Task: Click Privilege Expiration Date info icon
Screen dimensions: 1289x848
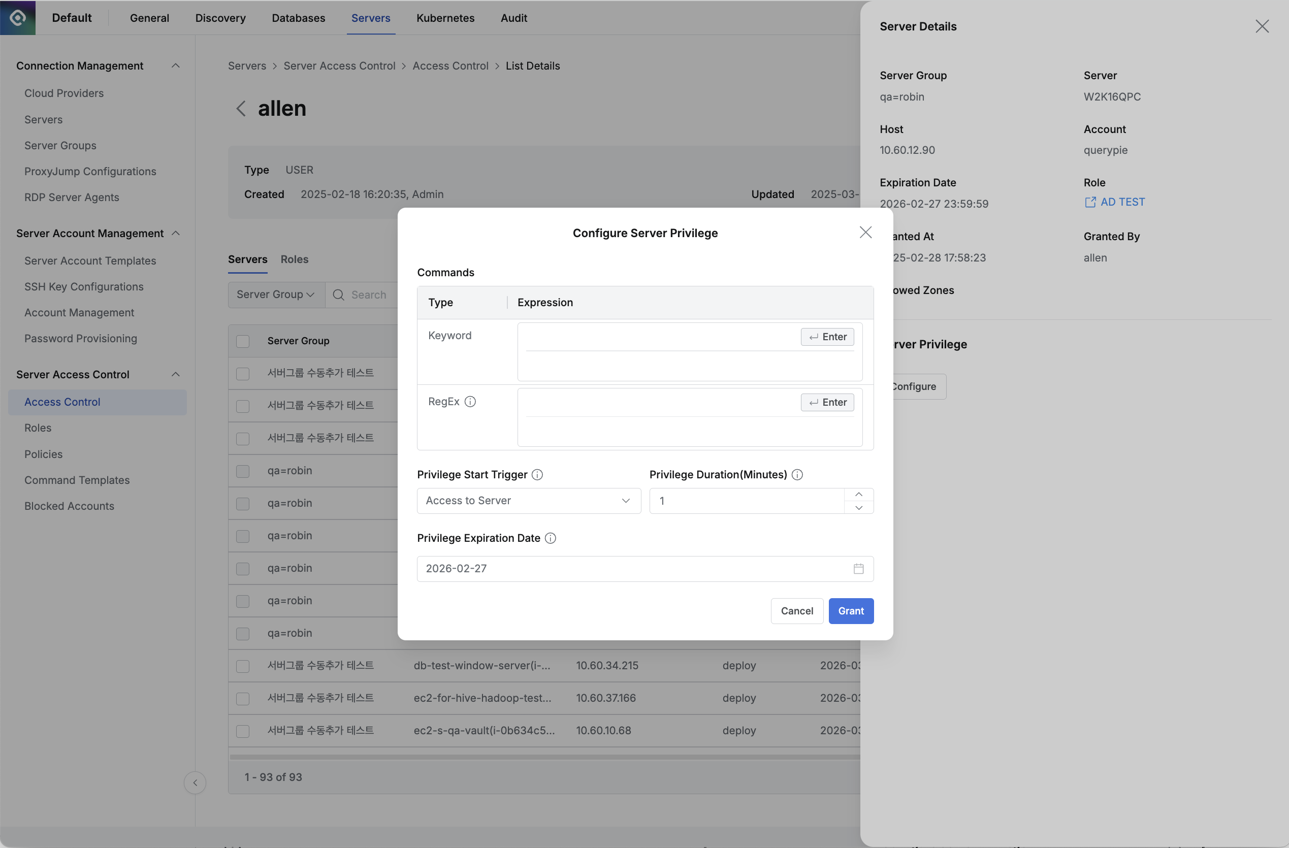Action: [x=550, y=538]
